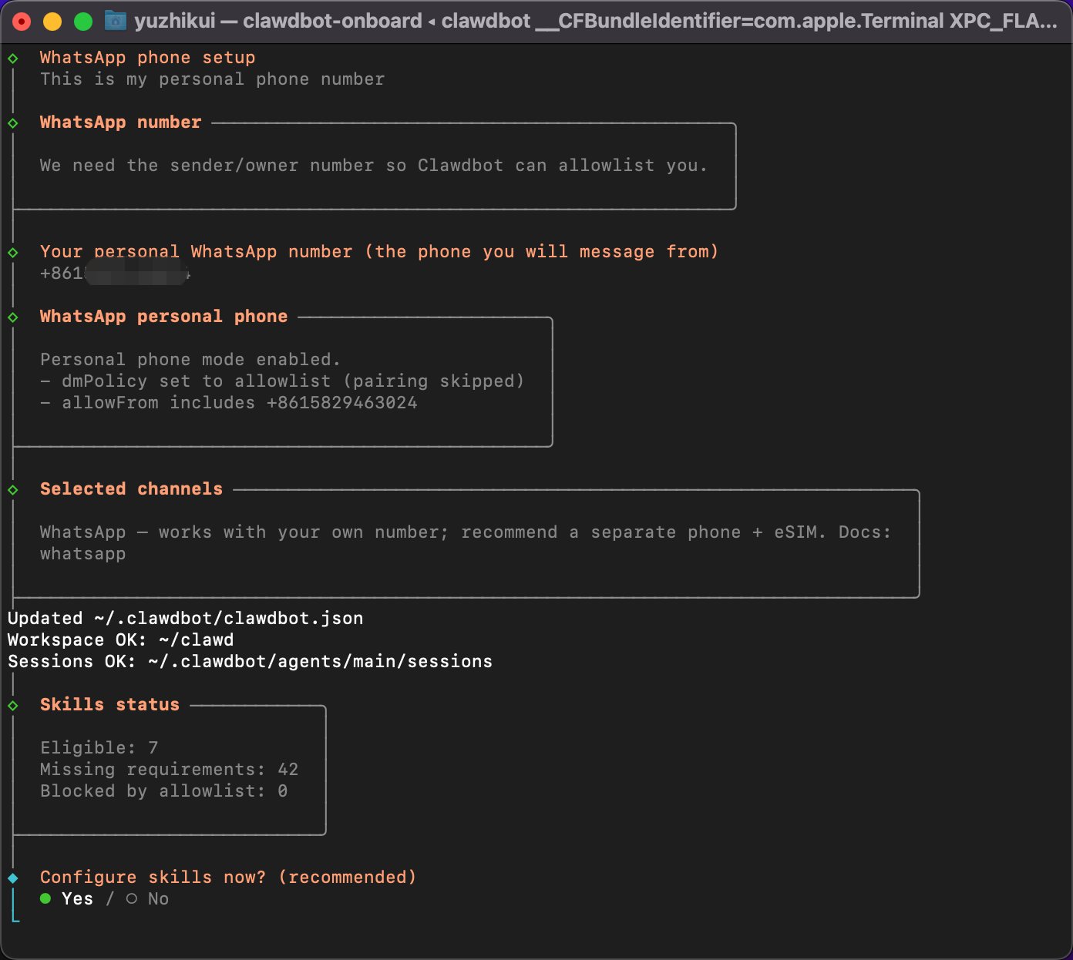Viewport: 1073px width, 960px height.
Task: Click the "WhatsApp phone setup" heading
Action: pos(147,58)
